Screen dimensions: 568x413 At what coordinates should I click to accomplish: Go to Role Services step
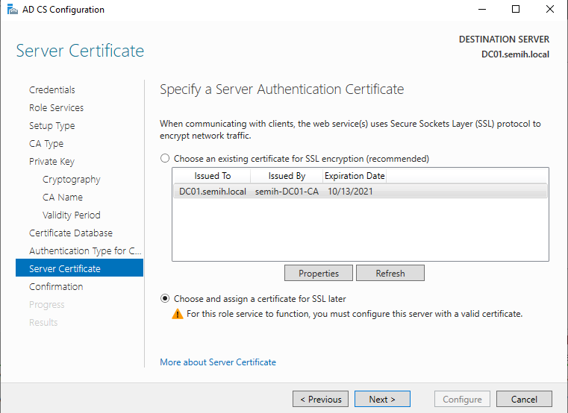point(56,107)
